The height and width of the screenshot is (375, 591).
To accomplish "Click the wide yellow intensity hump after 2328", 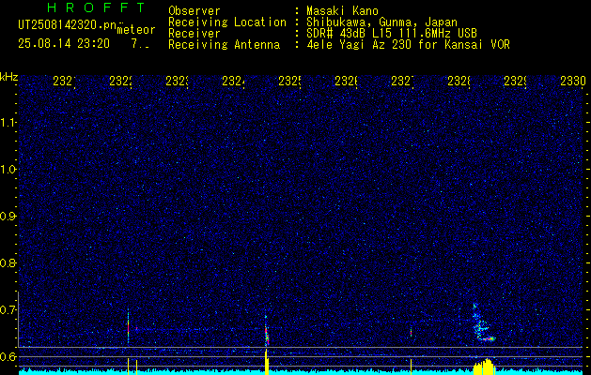I will click(x=484, y=367).
